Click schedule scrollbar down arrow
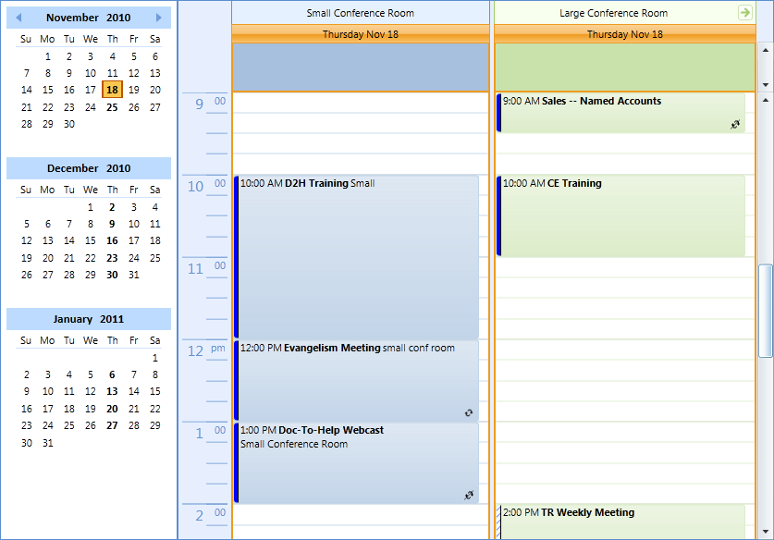 pos(765,532)
